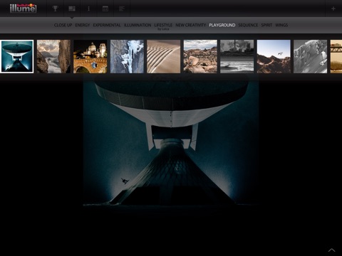
Task: Tap the plus icon at top right
Action: (333, 9)
